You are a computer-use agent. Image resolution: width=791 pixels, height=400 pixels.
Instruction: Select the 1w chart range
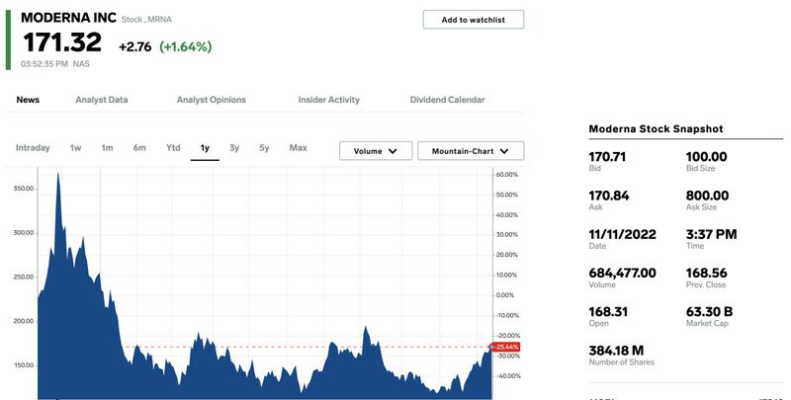(x=76, y=148)
